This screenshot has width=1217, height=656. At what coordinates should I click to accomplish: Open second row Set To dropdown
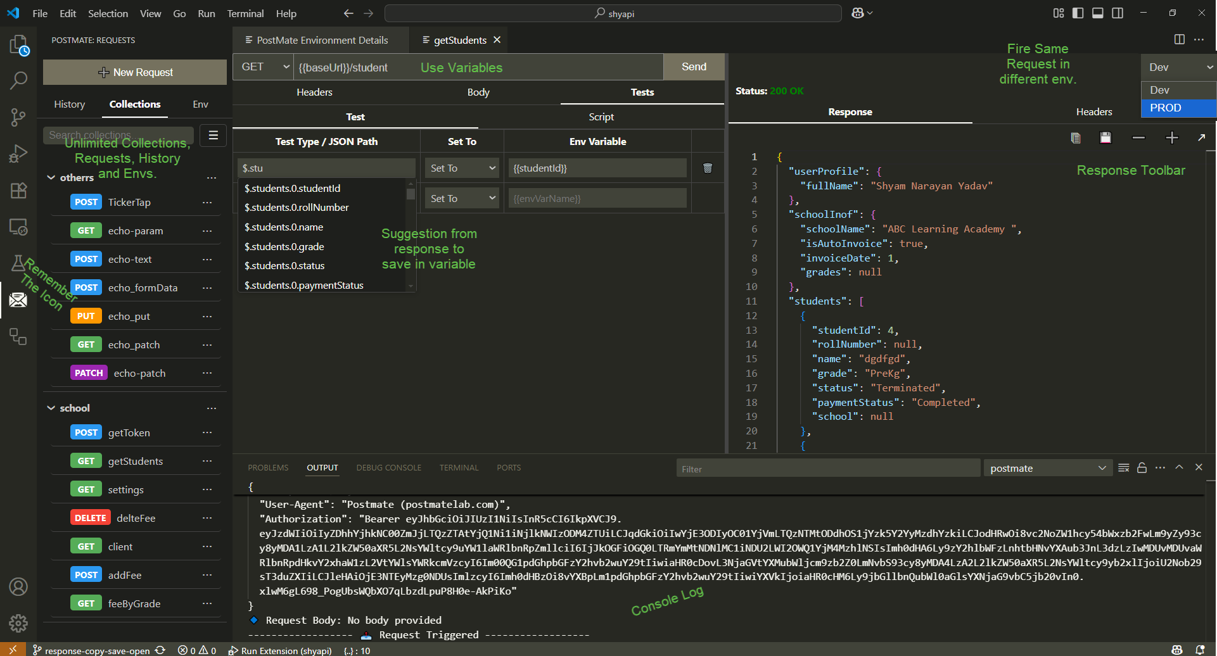pos(462,198)
